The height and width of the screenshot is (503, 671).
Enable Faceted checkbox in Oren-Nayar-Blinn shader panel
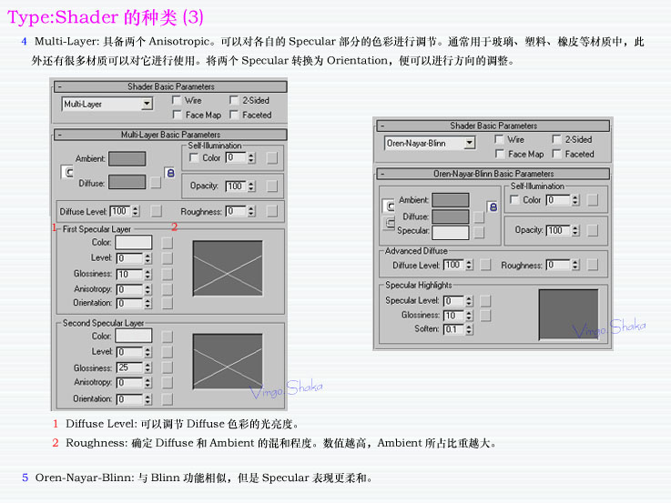(556, 154)
